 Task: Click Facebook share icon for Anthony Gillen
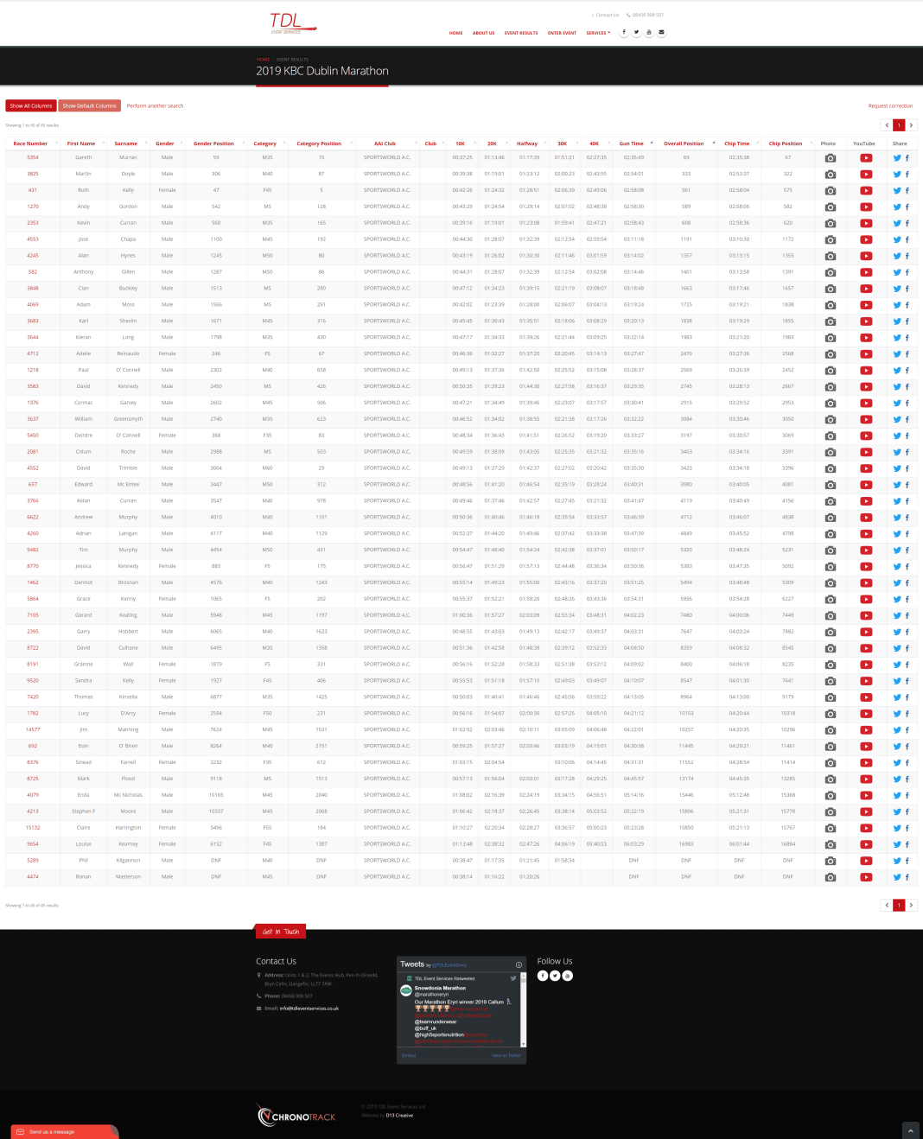(x=907, y=273)
